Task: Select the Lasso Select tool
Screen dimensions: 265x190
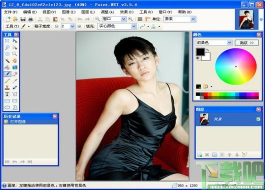Action: [7, 47]
